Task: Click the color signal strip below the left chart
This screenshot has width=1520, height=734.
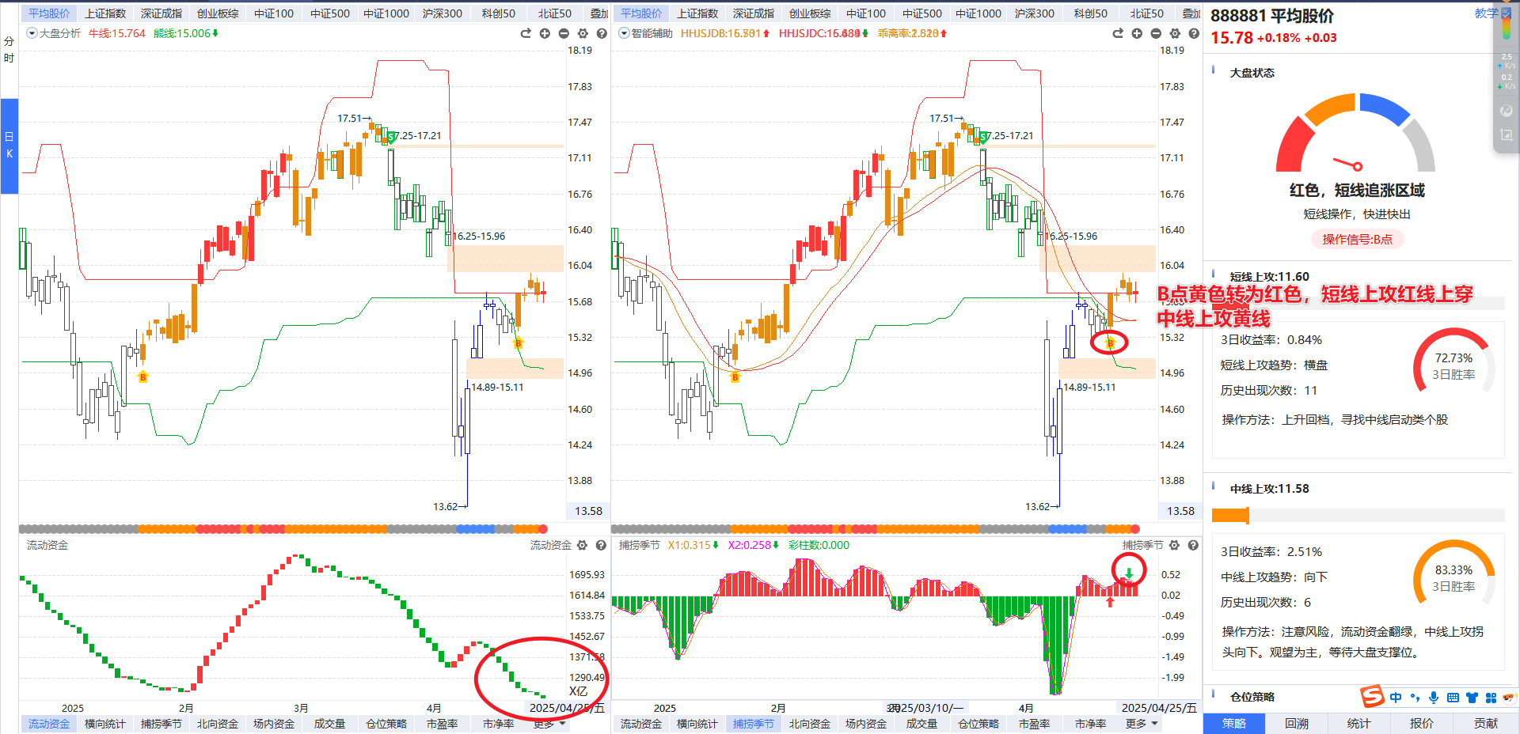Action: pyautogui.click(x=283, y=528)
